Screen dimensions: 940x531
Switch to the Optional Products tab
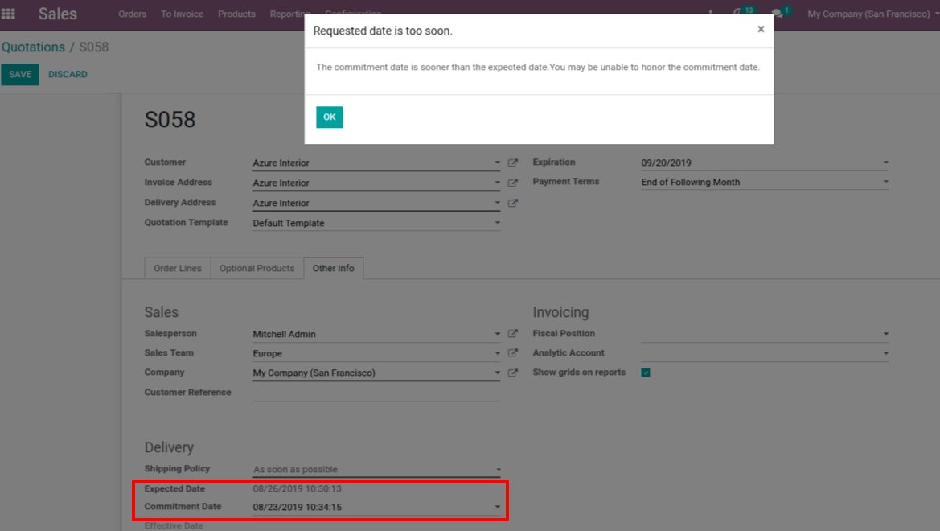coord(257,268)
